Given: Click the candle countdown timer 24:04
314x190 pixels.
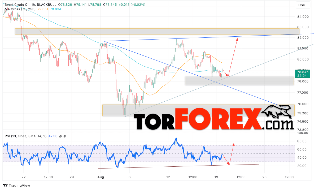Looking at the screenshot, I should coord(302,76).
